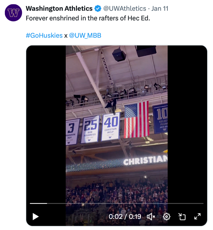Click the post text about Hec Ed
This screenshot has width=213, height=230.
pyautogui.click(x=88, y=19)
